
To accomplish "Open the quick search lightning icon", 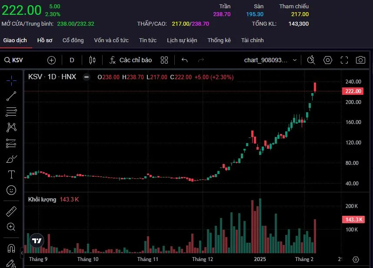I will [311, 60].
